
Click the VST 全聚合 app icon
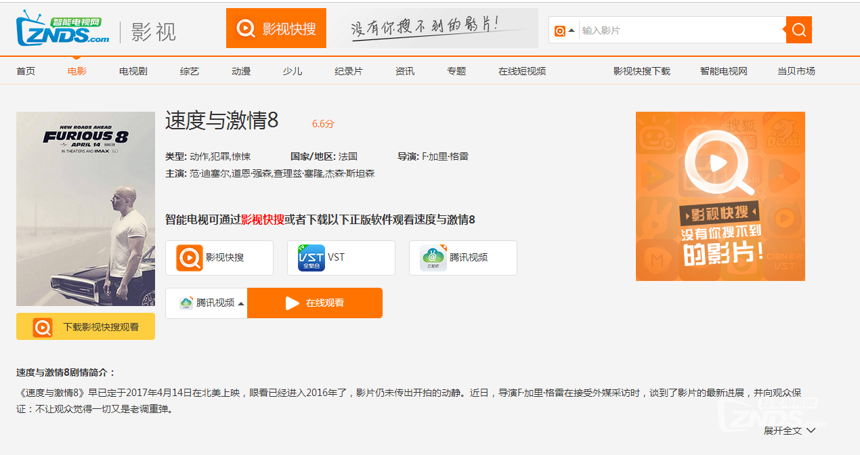tap(311, 258)
